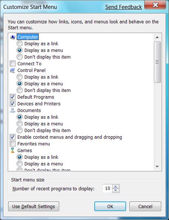Click Use Default Settings button
The image size is (169, 220).
[x=34, y=206]
